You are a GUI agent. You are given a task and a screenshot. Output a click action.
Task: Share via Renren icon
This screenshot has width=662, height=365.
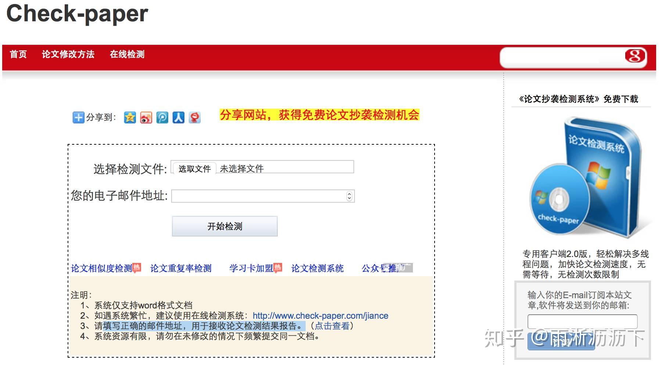click(x=179, y=118)
